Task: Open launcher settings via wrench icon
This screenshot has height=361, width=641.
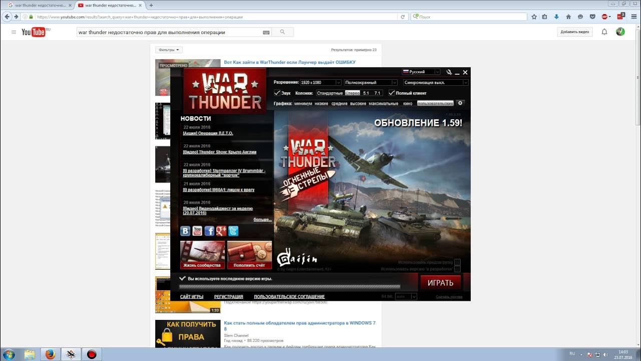Action: click(449, 72)
